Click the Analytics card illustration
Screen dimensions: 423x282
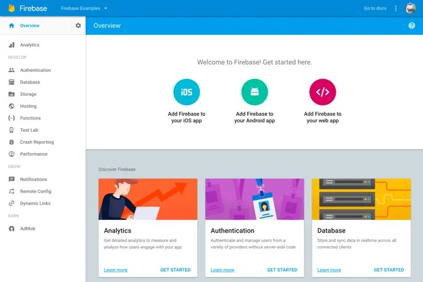pos(148,199)
